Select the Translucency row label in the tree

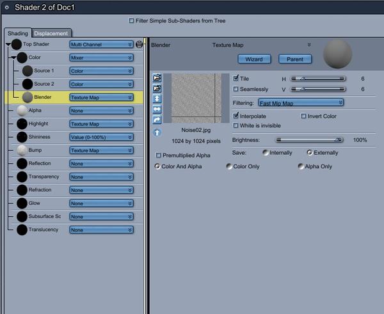(44, 230)
